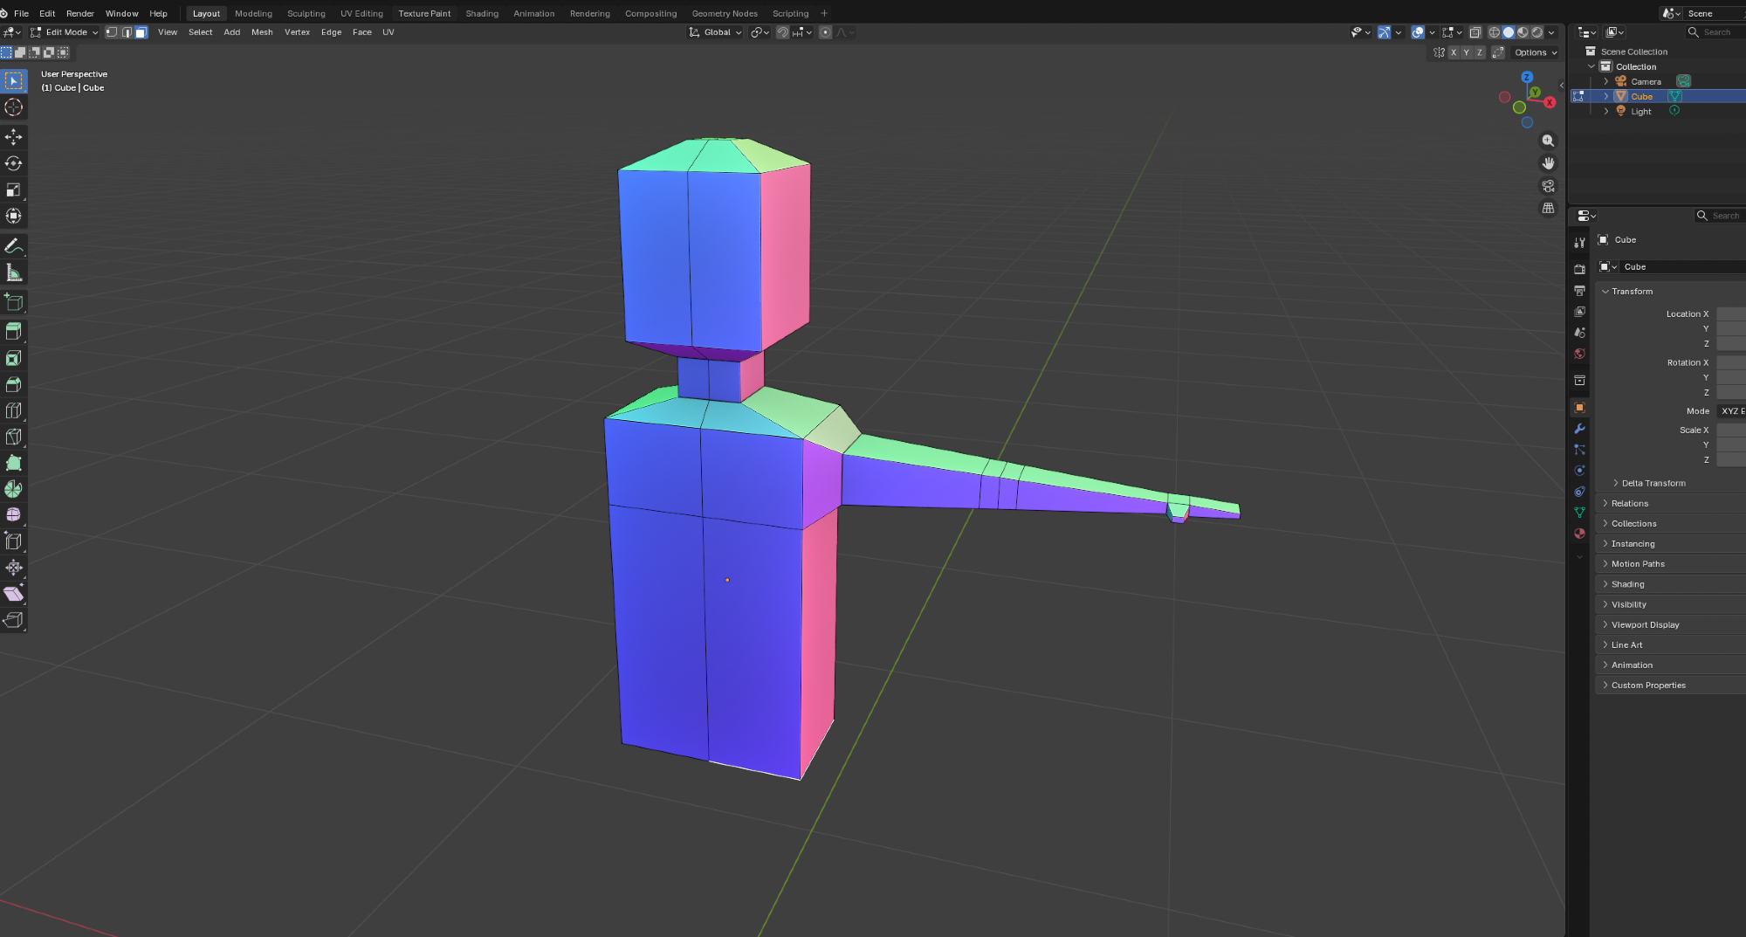Click the Zoom viewport magnifier icon
The width and height of the screenshot is (1746, 937).
pos(1548,141)
